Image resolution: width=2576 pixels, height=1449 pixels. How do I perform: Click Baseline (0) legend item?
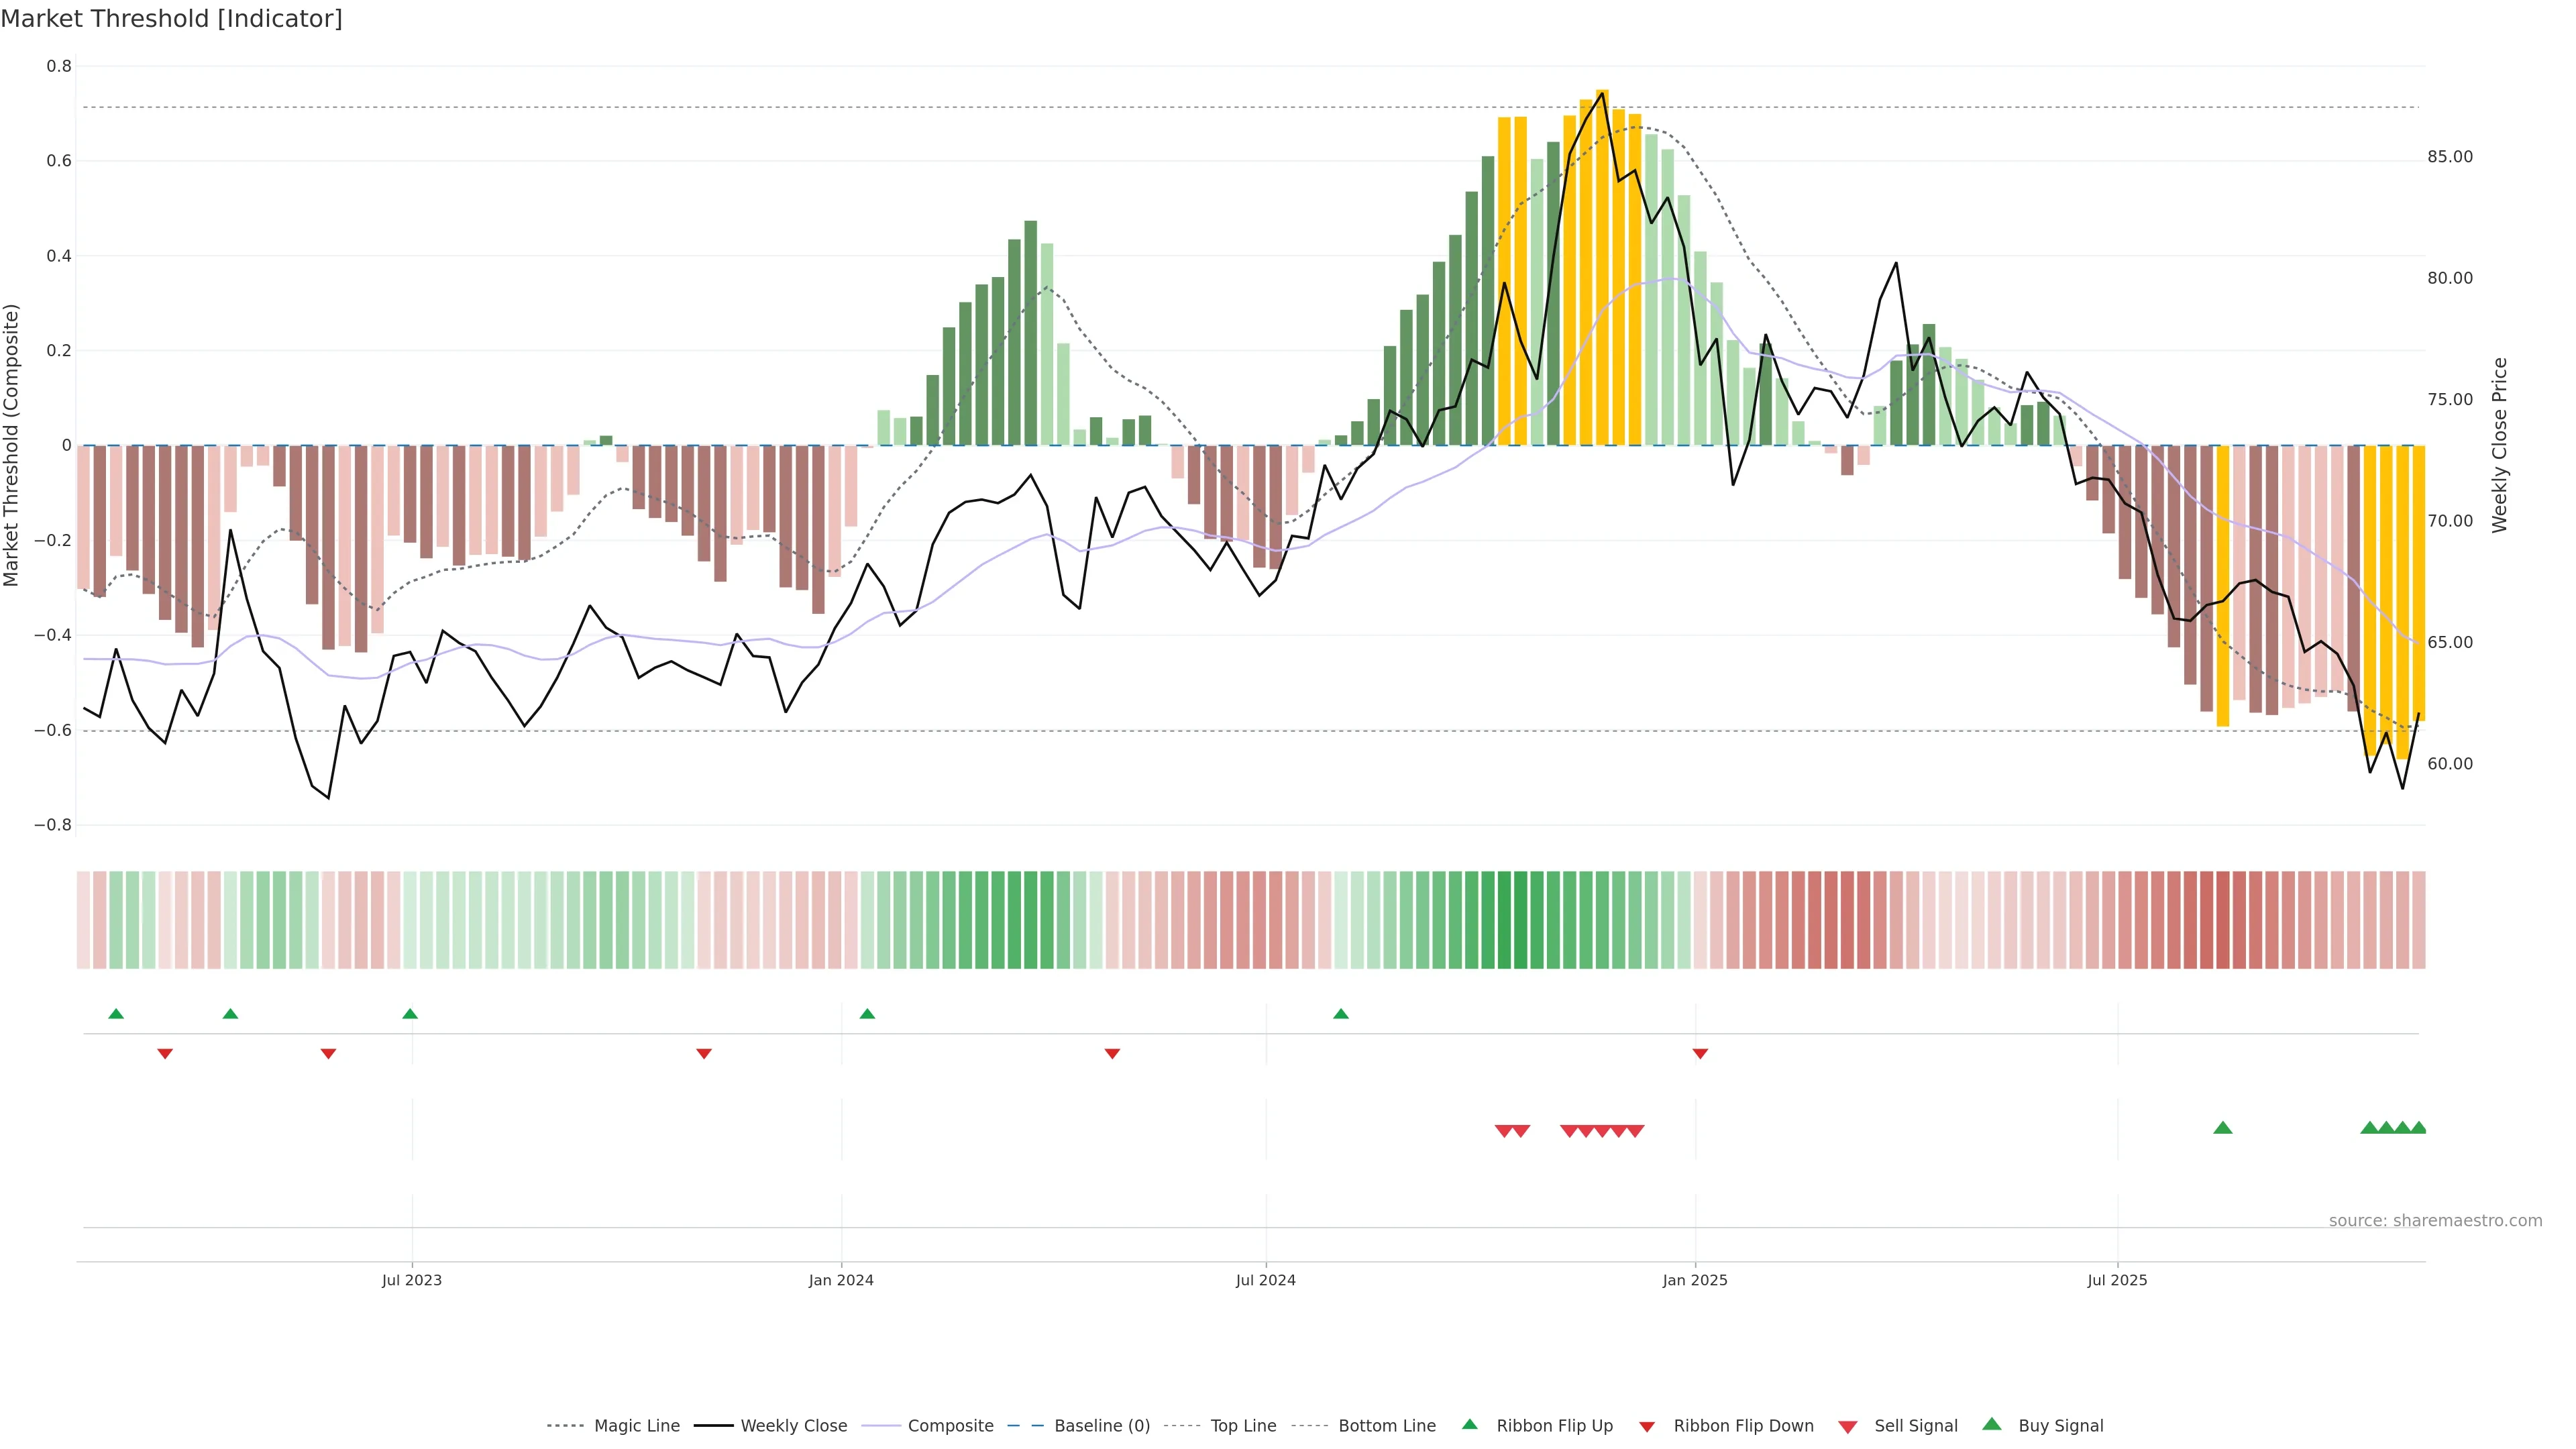[x=1101, y=1426]
